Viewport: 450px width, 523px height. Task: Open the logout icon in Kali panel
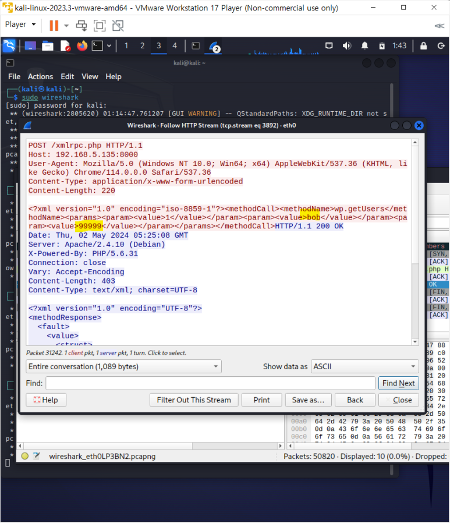pyautogui.click(x=441, y=45)
